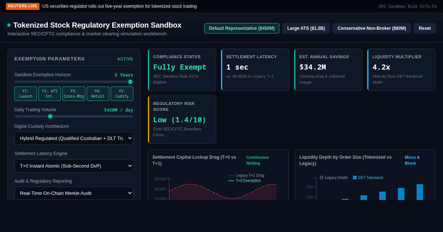443x232 pixels.
Task: Click the $450M / day volume value
Action: point(119,110)
